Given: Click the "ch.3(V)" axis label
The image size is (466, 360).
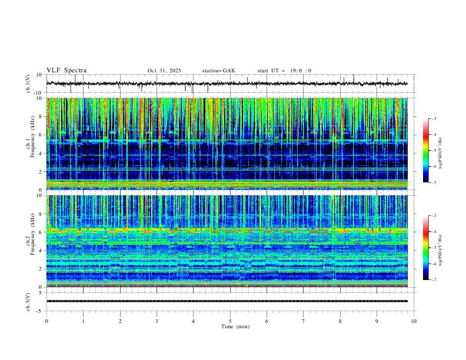Looking at the screenshot, I should 28,302.
